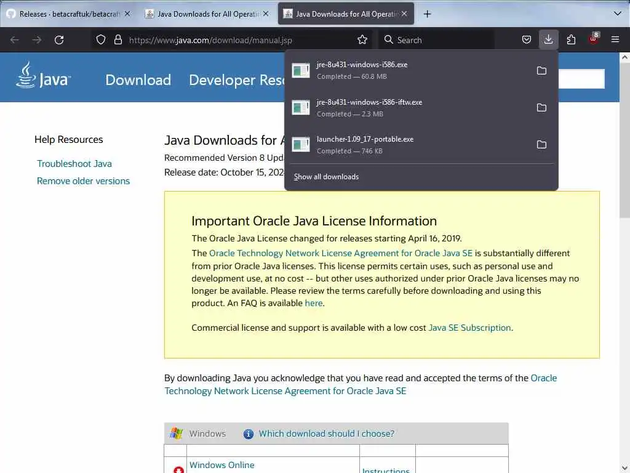Show launcher-1.09_17-portable.exe in folder
630x473 pixels.
tap(541, 145)
